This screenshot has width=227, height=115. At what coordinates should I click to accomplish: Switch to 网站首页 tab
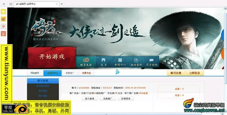pyautogui.click(x=35, y=73)
